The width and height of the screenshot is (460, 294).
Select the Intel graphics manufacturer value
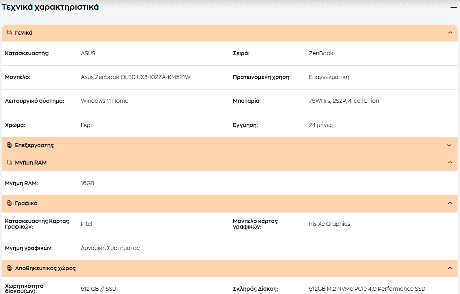(87, 224)
